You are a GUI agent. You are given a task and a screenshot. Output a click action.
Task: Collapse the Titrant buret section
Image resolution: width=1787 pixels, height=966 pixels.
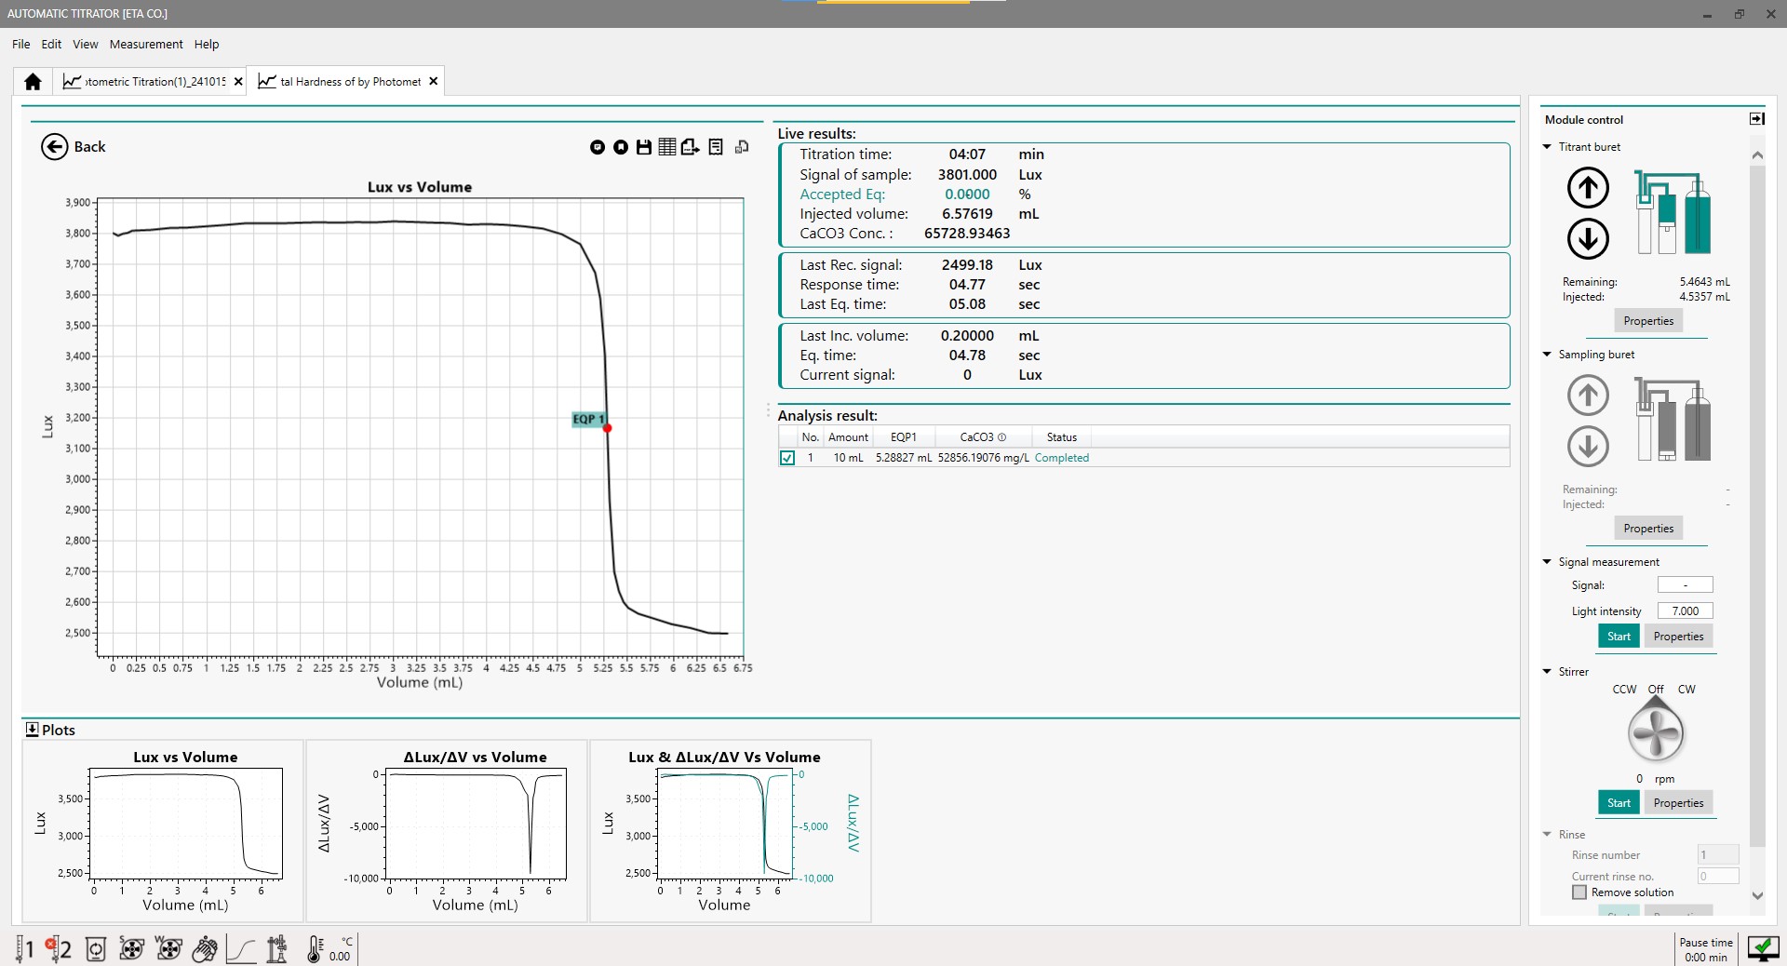coord(1547,147)
